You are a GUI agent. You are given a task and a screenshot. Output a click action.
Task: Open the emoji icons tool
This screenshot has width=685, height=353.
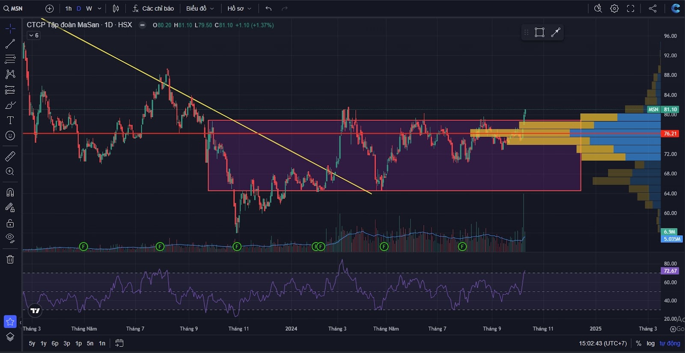pyautogui.click(x=10, y=136)
